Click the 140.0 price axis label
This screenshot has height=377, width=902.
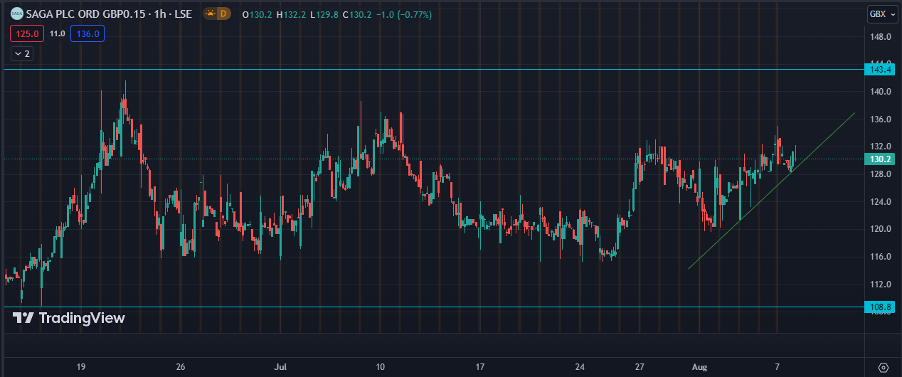[x=881, y=92]
